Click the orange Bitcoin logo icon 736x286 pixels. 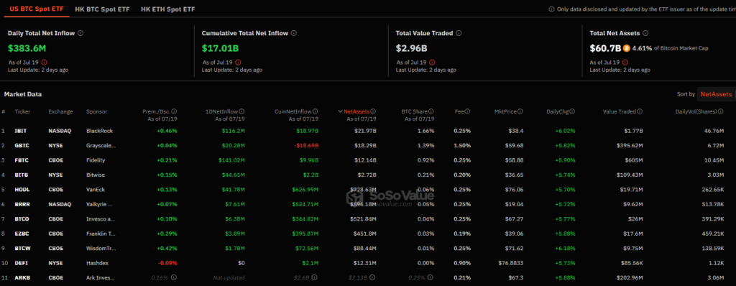(x=627, y=48)
